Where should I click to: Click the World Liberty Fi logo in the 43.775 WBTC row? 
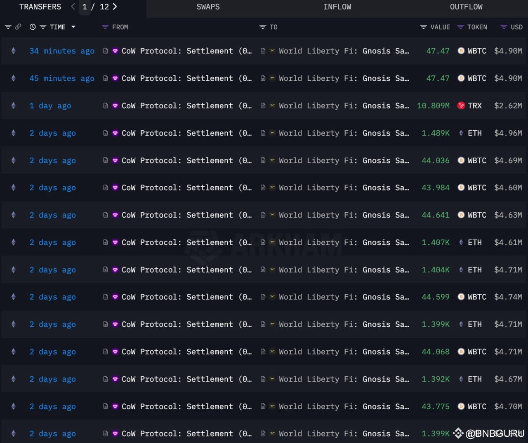[272, 406]
